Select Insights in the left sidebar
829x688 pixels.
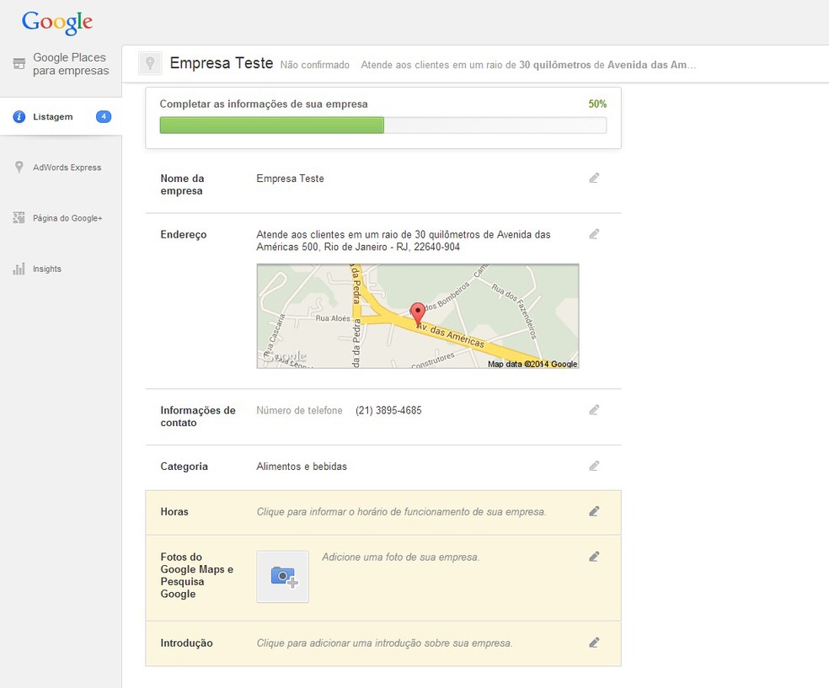point(47,269)
